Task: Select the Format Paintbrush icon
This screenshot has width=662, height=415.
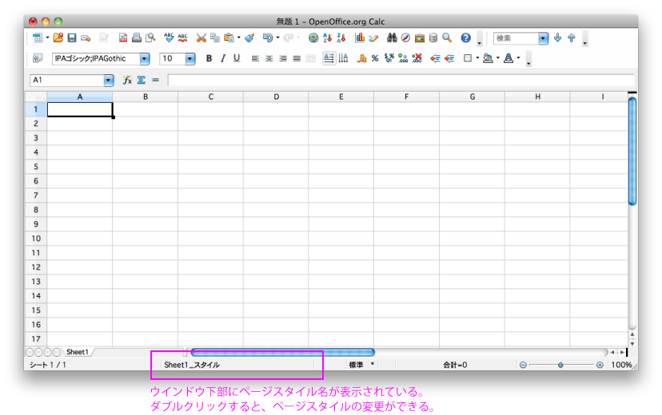Action: [x=250, y=38]
